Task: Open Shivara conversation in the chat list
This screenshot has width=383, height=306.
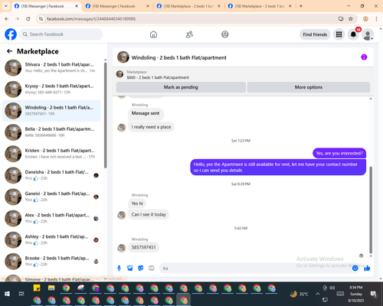Action: [51, 67]
